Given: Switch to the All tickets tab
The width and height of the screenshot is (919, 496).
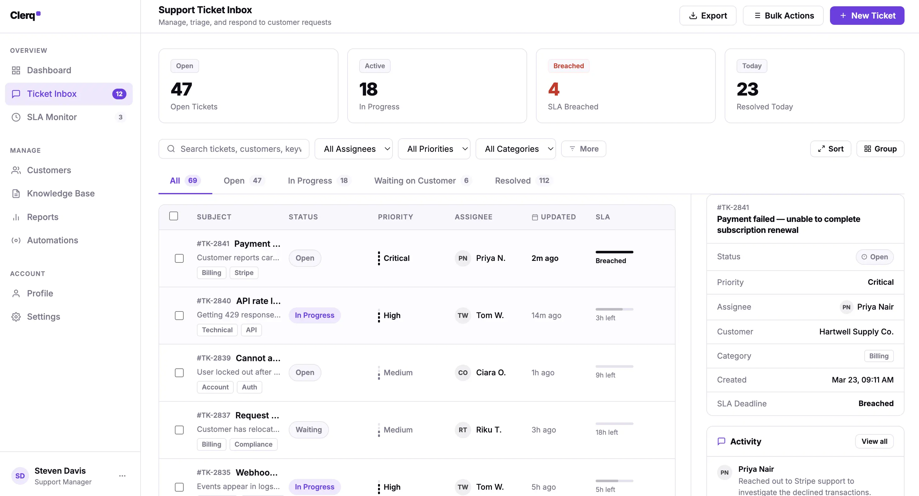Looking at the screenshot, I should 185,180.
